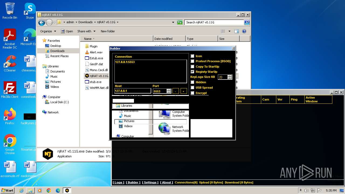Open the recent pages dropdown arrow
345x194 pixels.
(x=54, y=22)
